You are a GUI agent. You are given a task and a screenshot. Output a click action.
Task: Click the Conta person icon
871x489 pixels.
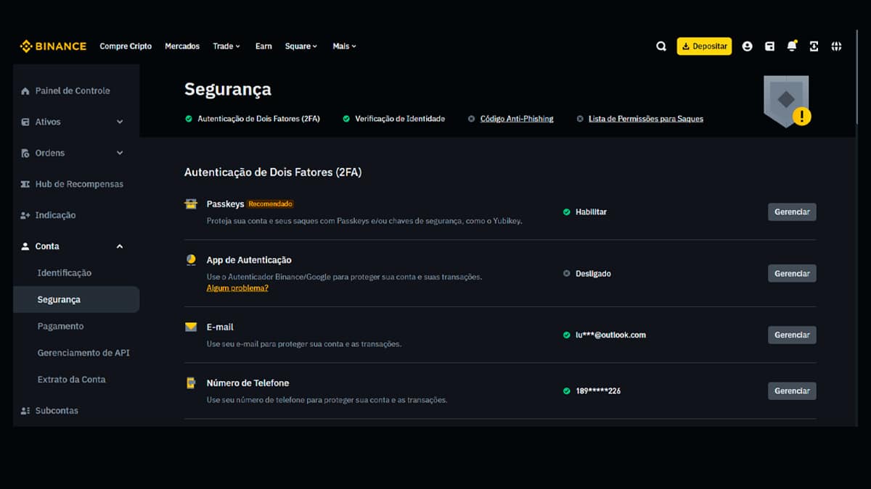click(x=25, y=247)
